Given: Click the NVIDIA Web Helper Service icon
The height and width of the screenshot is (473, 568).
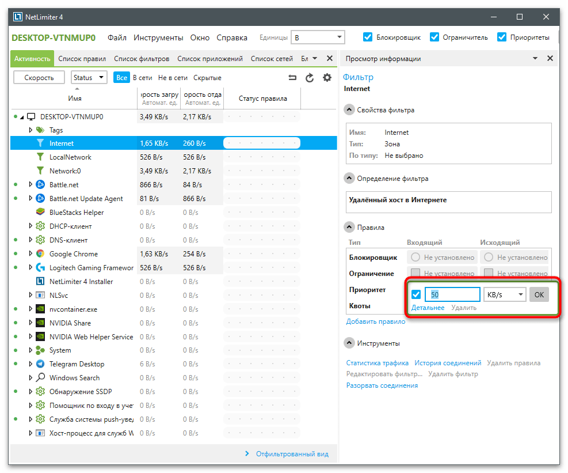Looking at the screenshot, I should coord(40,336).
